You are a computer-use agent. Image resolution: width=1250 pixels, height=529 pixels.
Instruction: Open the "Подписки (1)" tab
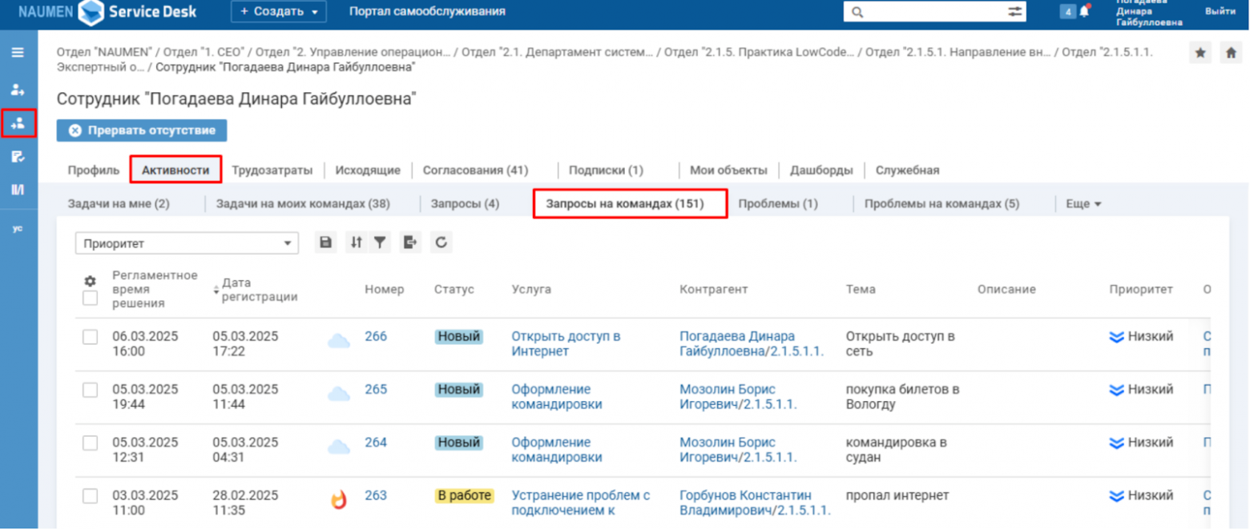[x=606, y=170]
